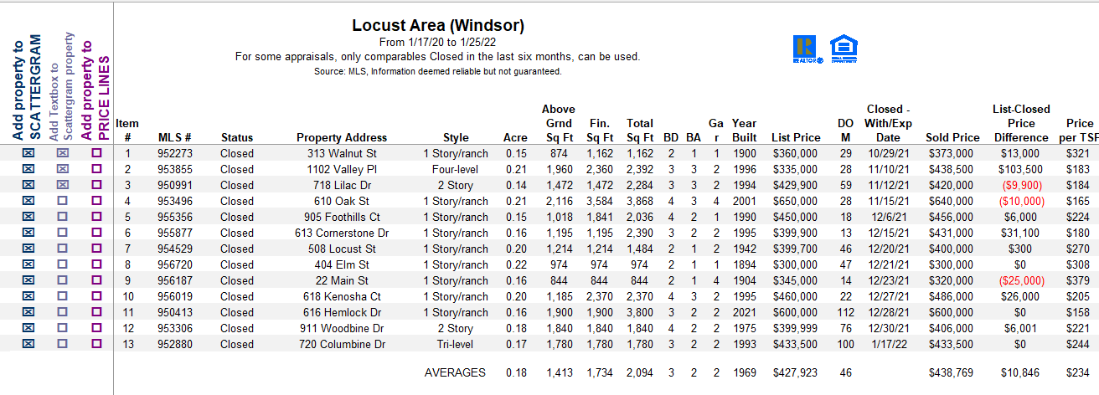Click MLS number 955356
Screen dimensions: 1099x395
[175, 217]
